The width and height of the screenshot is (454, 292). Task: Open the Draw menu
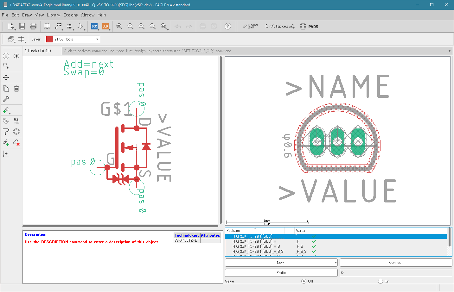coord(27,15)
